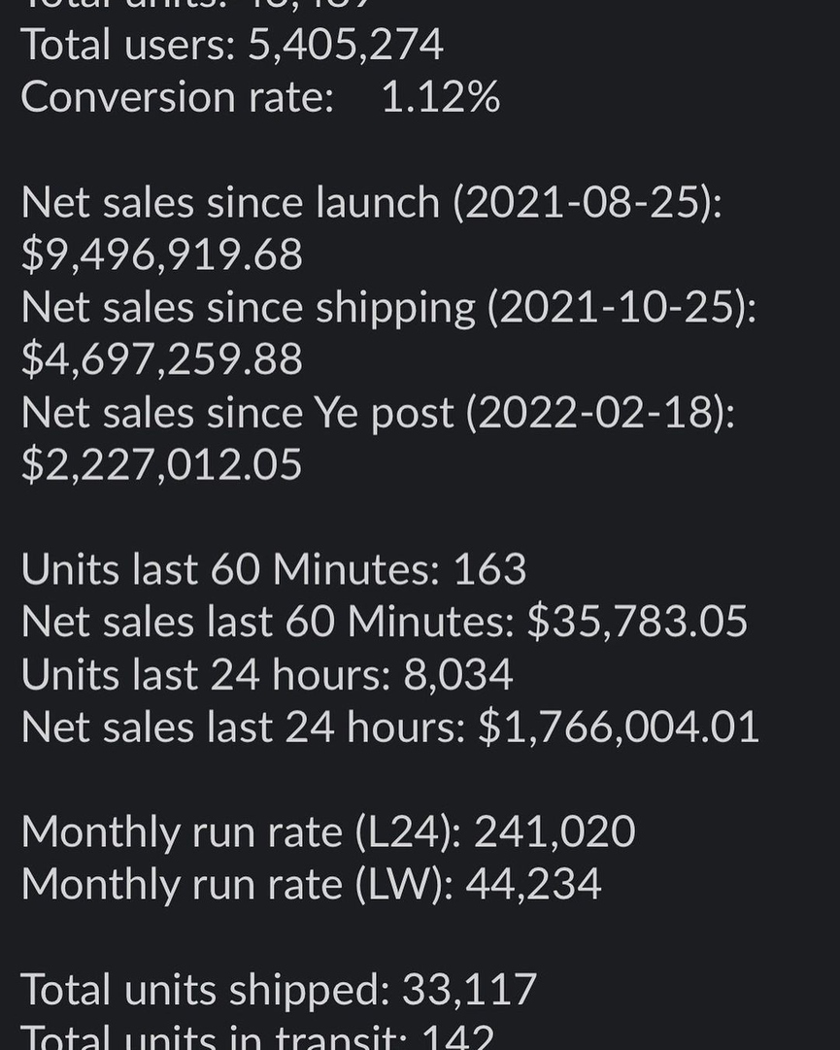Screen dimensions: 840x1050
Task: Tap the "Net sales since launch" label
Action: 230,202
